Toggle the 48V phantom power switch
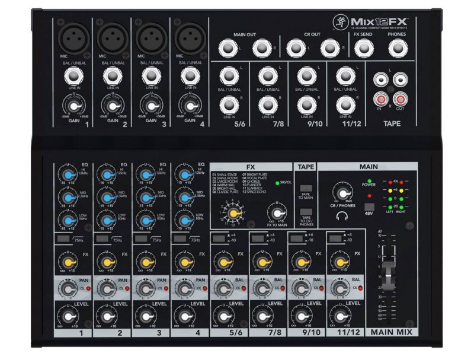Screen dimensions: 474x356 coord(369,207)
